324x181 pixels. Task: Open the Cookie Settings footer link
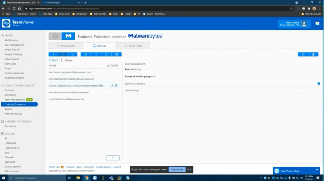tap(104, 167)
